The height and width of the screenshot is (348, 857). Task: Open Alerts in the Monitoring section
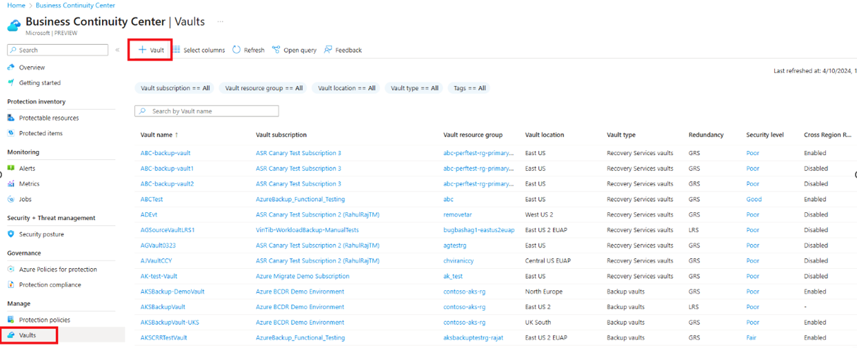tap(27, 168)
